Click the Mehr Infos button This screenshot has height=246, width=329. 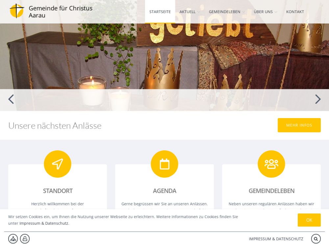(299, 125)
